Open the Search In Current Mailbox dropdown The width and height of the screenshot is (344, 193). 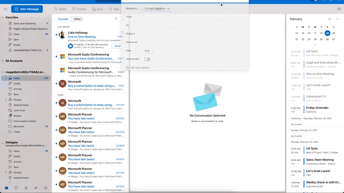pyautogui.click(x=157, y=9)
